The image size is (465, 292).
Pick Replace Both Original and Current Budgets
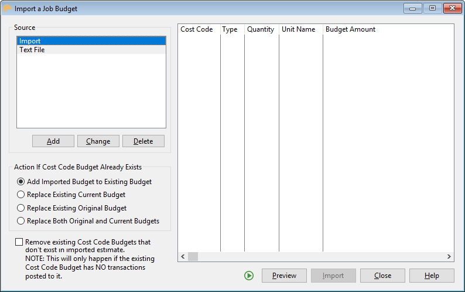pos(21,221)
